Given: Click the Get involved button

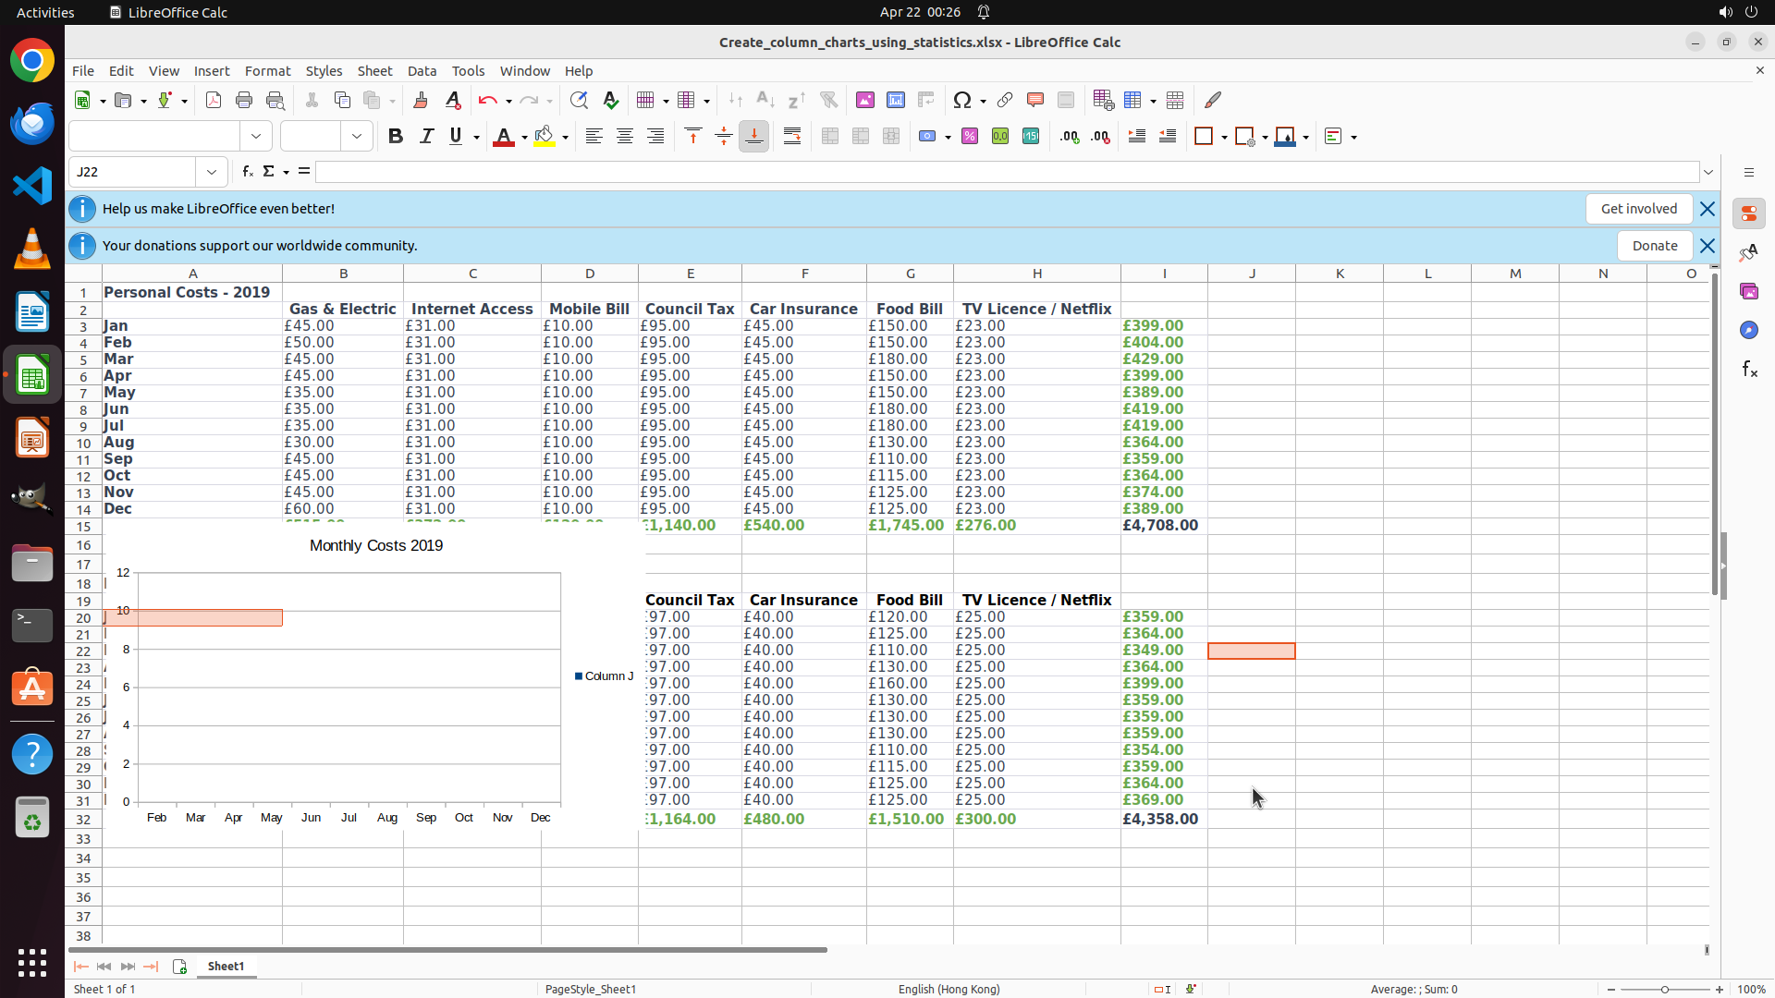Looking at the screenshot, I should (x=1638, y=209).
